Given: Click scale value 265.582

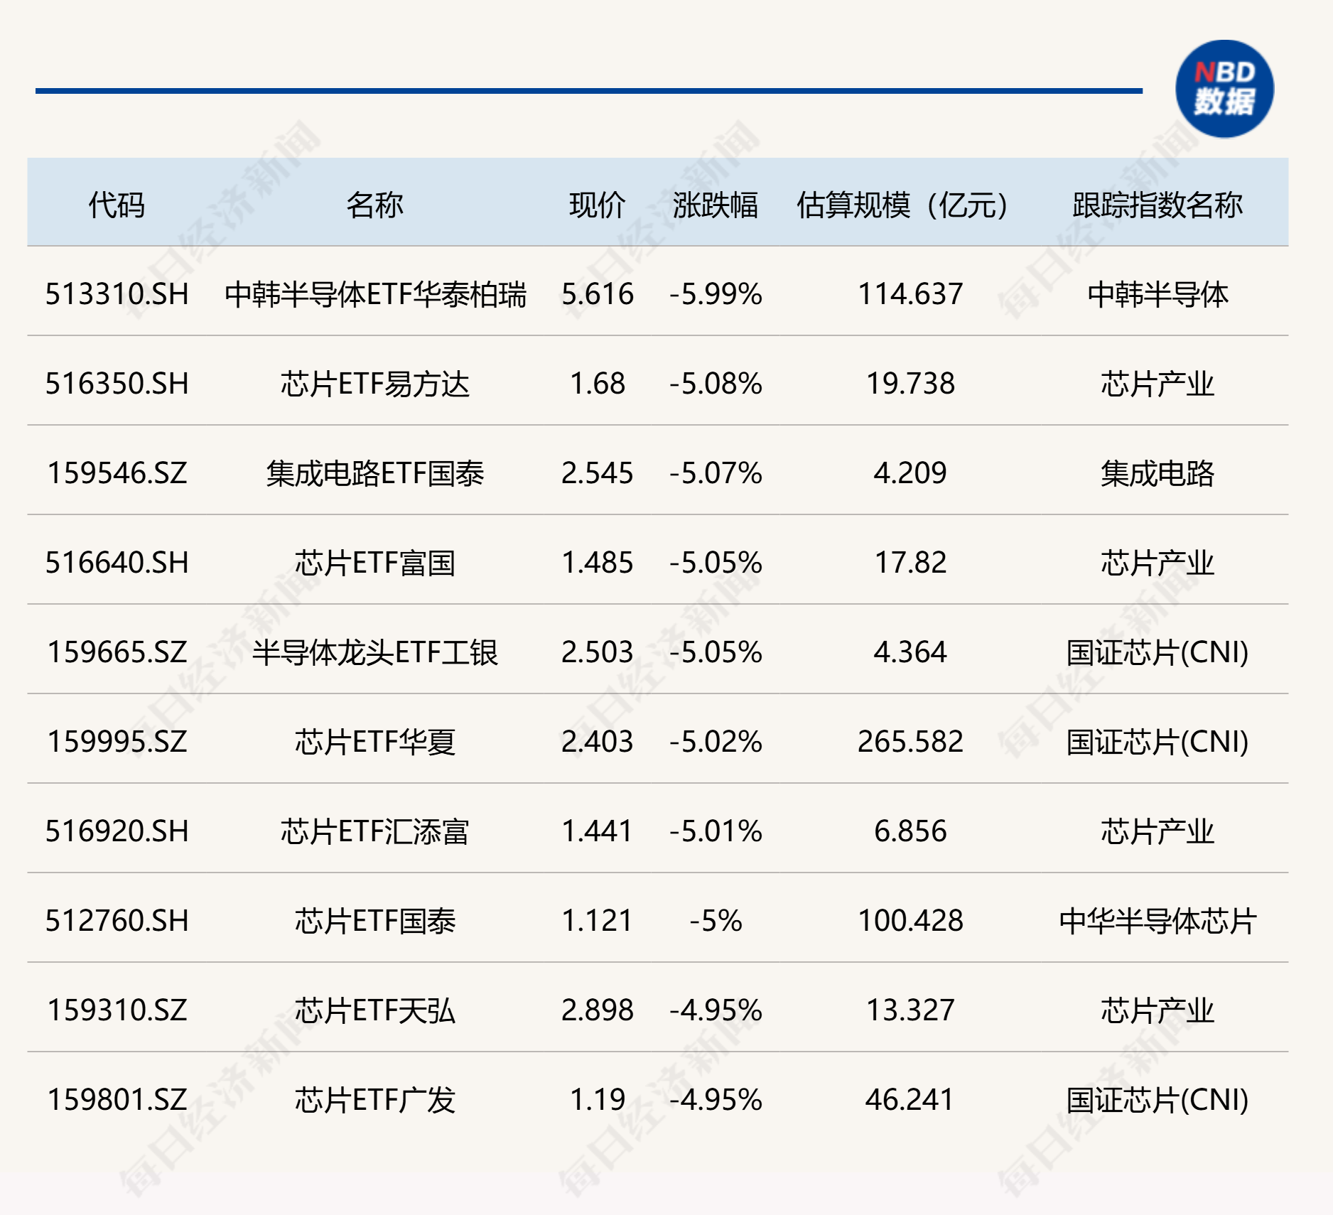Looking at the screenshot, I should (910, 742).
